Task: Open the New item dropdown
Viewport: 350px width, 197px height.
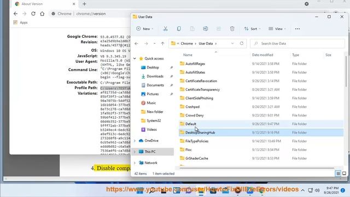Action: 144,29
